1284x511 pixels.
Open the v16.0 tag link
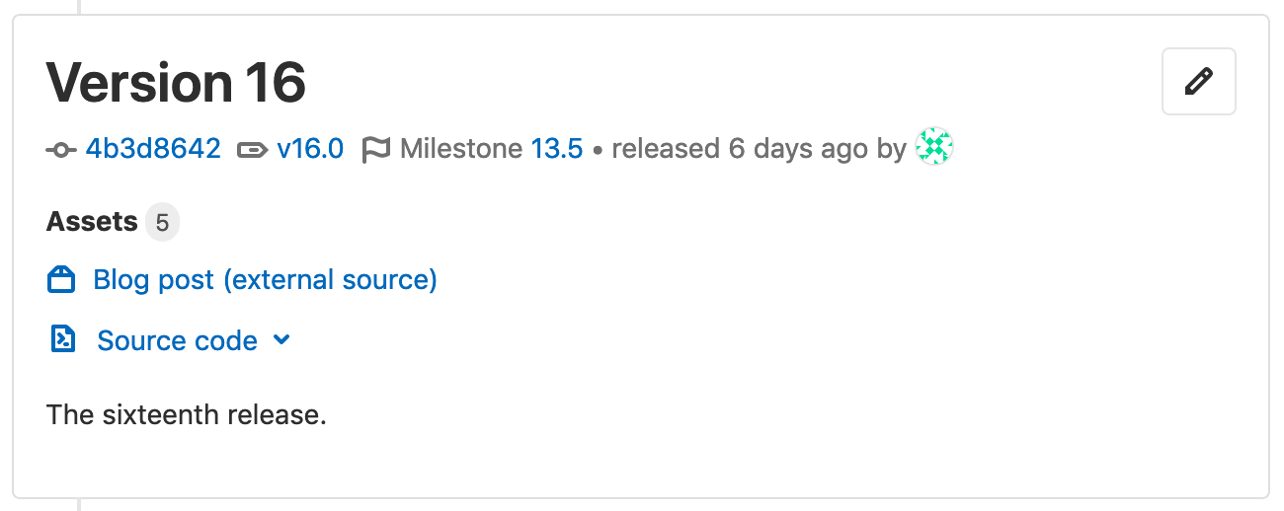pyautogui.click(x=310, y=149)
